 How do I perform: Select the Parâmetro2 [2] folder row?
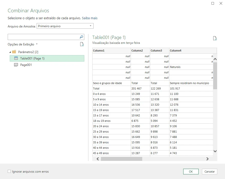[x=28, y=52]
